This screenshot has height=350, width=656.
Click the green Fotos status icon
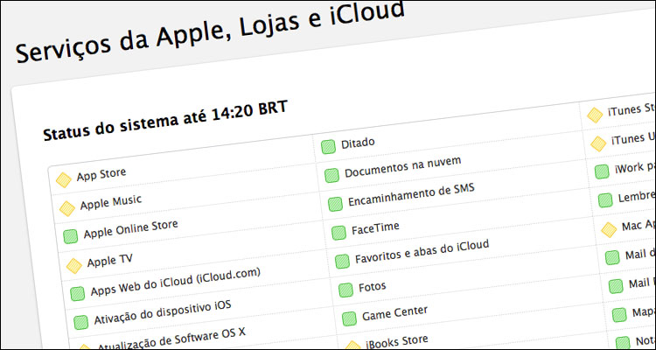[x=345, y=290]
